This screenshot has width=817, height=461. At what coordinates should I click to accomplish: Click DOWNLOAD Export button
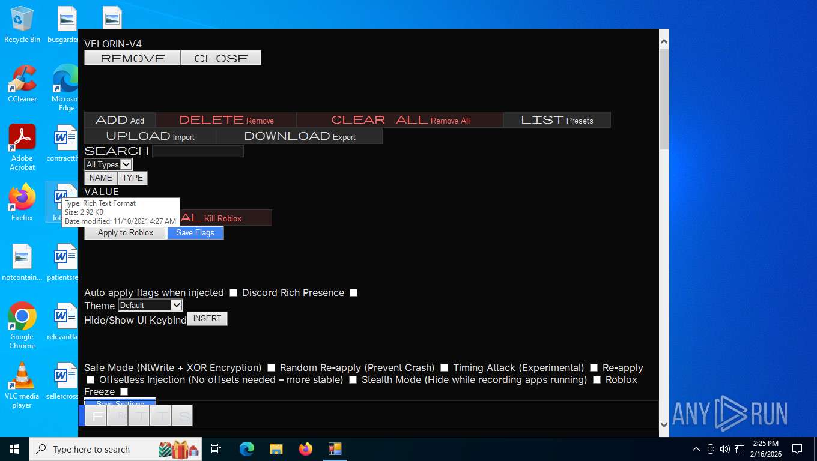click(x=299, y=136)
